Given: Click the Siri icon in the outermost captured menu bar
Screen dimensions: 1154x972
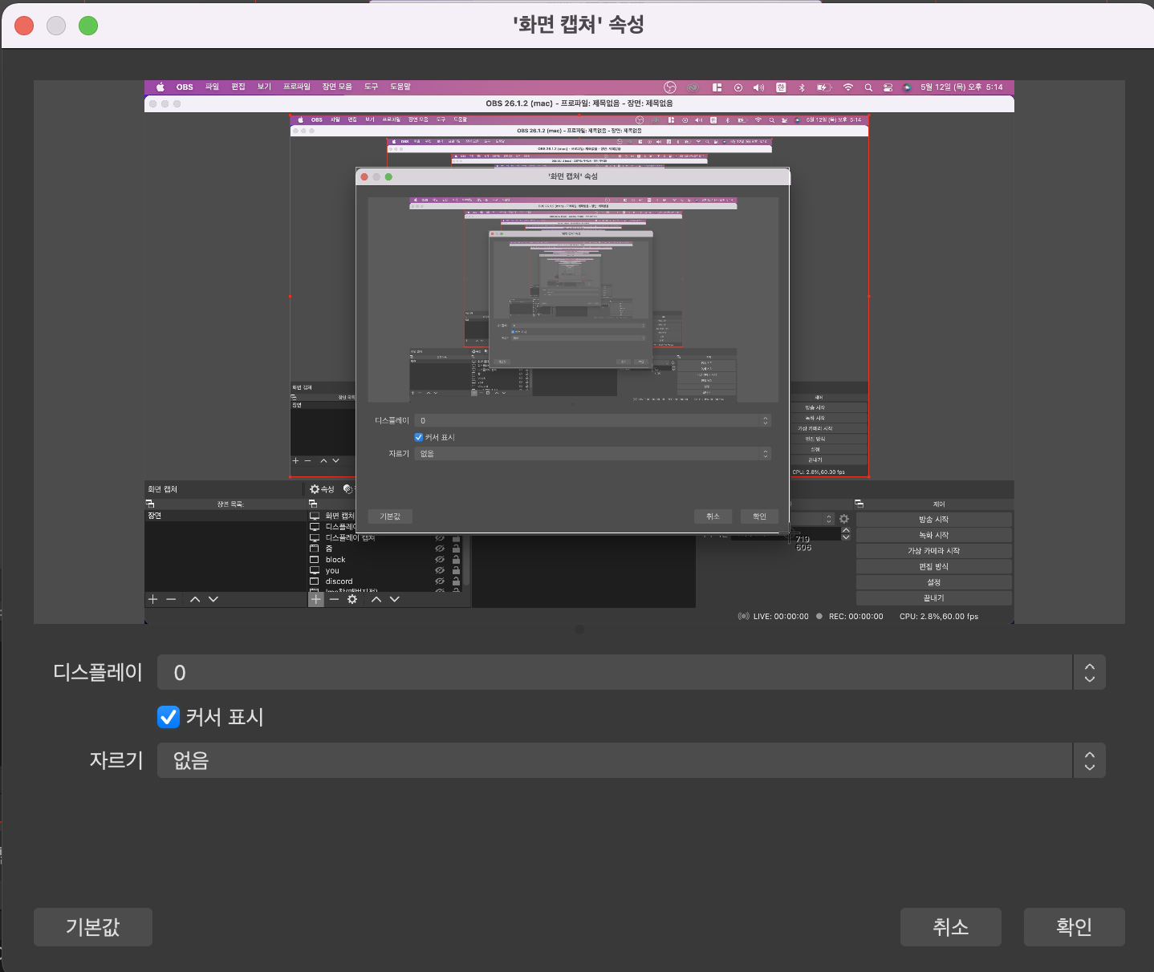Looking at the screenshot, I should click(907, 87).
